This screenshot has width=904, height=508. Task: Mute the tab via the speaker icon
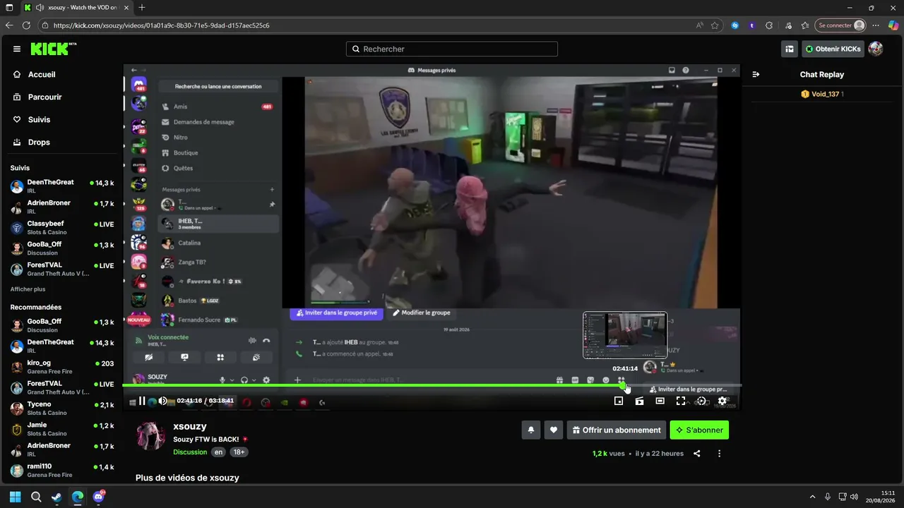click(40, 8)
